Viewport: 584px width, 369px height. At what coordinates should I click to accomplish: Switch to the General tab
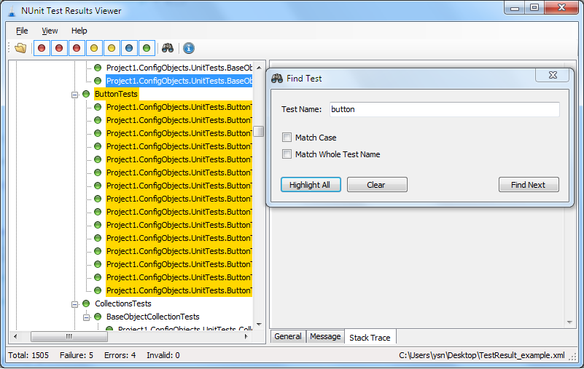tap(288, 336)
